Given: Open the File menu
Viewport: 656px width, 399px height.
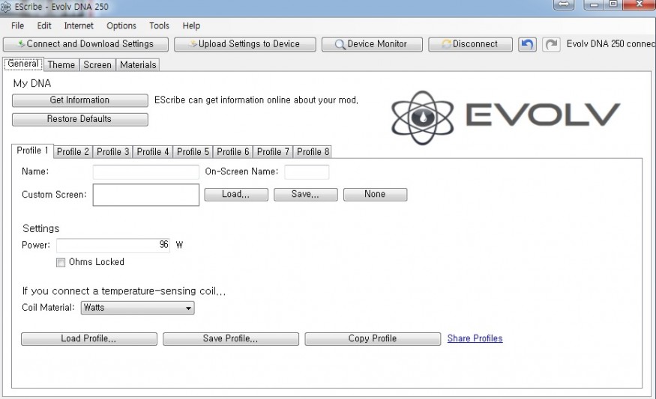Looking at the screenshot, I should (17, 26).
